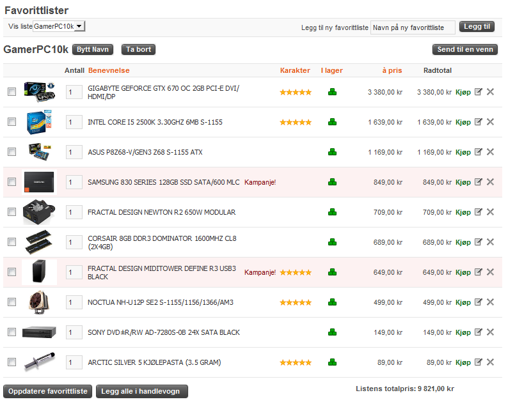The height and width of the screenshot is (409, 531).
Task: Click edit icon for Sony DVD±R/RW drive
Action: point(478,332)
